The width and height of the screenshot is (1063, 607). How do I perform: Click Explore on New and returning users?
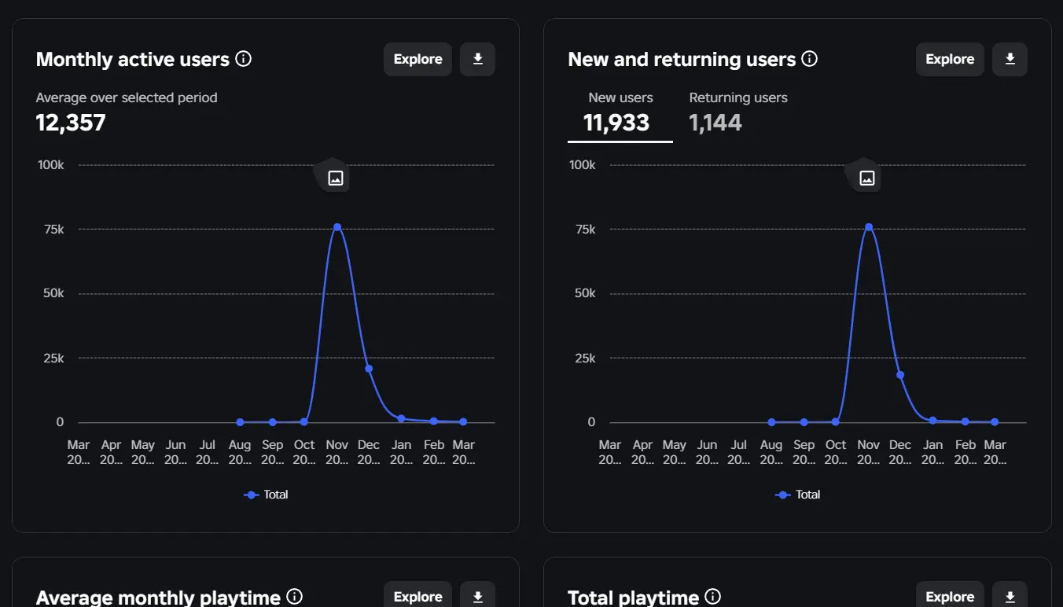949,59
